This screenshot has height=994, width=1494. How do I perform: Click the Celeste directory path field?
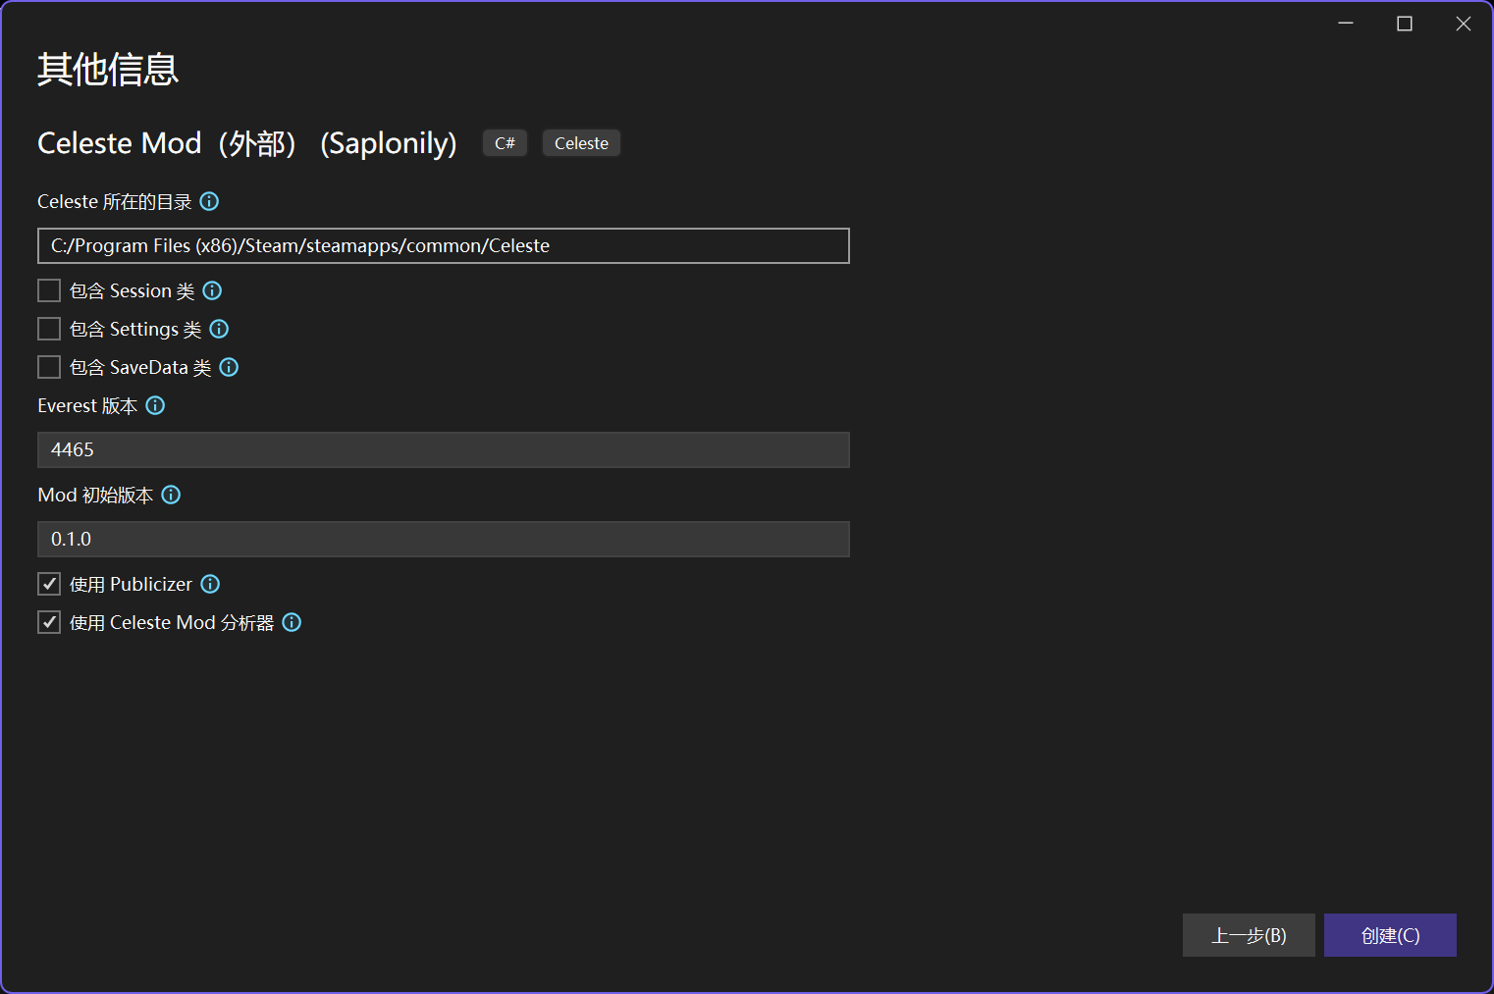[x=443, y=245]
